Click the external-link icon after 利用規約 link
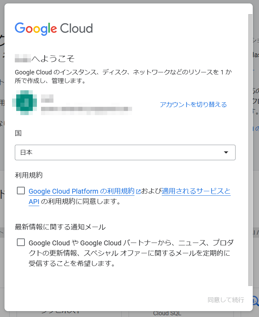The width and height of the screenshot is (259, 317). click(x=138, y=192)
